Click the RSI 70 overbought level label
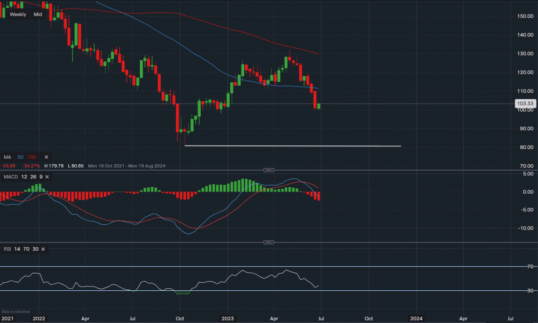 click(530, 267)
